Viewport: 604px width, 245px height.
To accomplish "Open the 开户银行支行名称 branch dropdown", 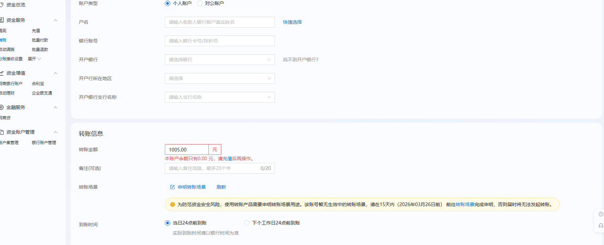I will pyautogui.click(x=220, y=97).
